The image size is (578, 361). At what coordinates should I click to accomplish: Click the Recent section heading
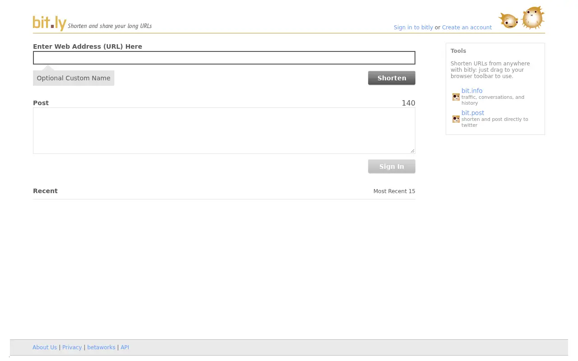click(x=45, y=191)
